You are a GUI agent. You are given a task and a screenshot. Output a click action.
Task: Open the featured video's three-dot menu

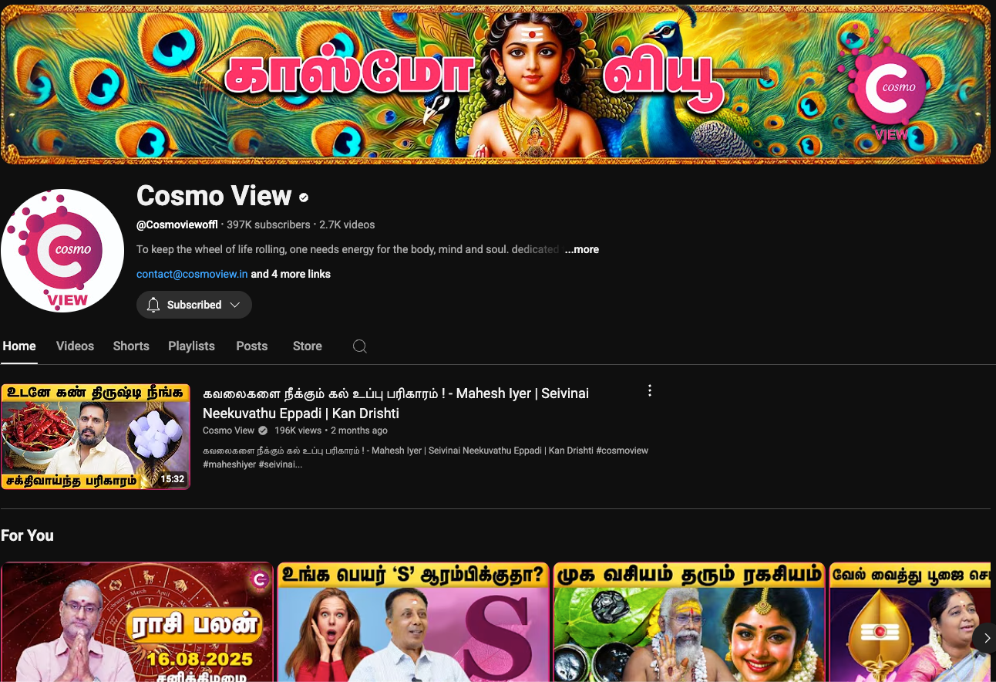point(650,391)
